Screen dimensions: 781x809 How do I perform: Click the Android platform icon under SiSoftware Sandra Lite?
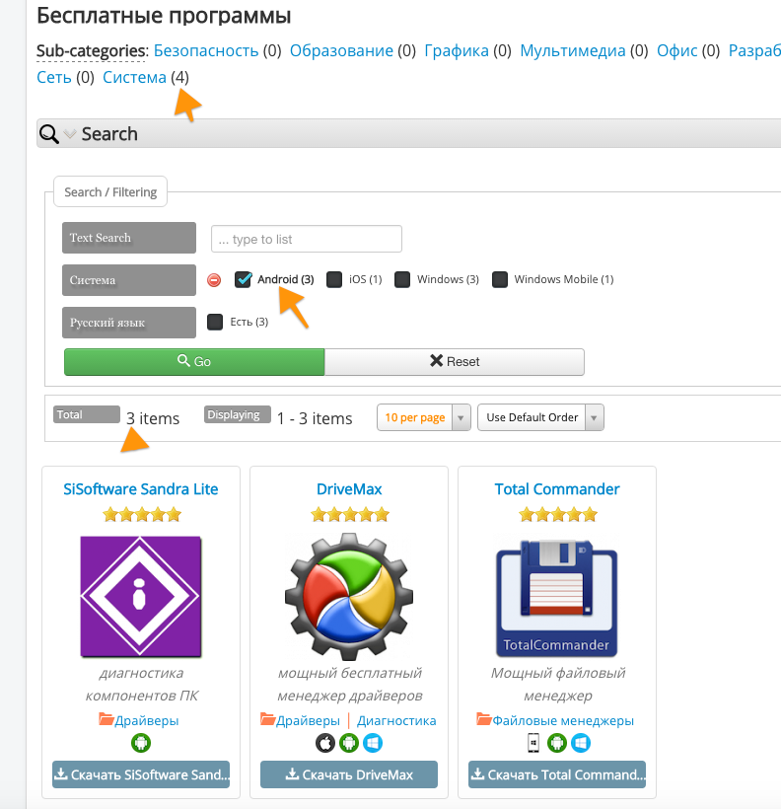coord(141,743)
